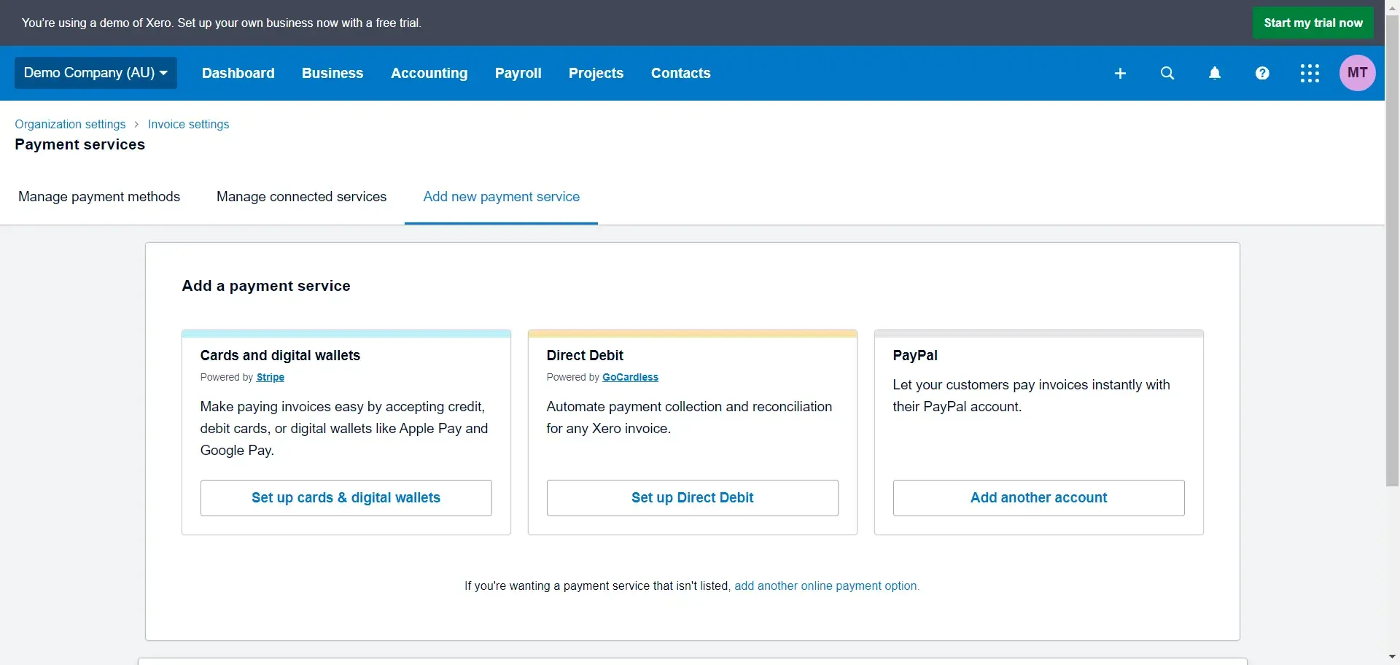Image resolution: width=1400 pixels, height=665 pixels.
Task: Open the Stripe link
Action: click(271, 378)
